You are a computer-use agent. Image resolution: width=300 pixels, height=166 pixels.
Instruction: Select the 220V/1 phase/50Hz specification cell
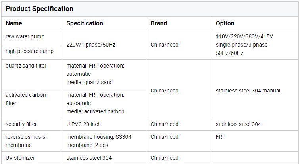coord(91,45)
